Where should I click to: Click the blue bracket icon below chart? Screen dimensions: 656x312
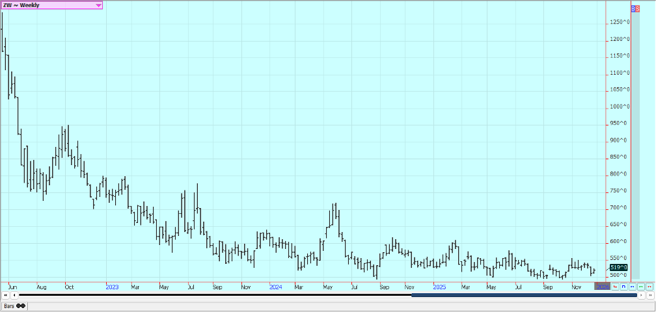(x=623, y=286)
